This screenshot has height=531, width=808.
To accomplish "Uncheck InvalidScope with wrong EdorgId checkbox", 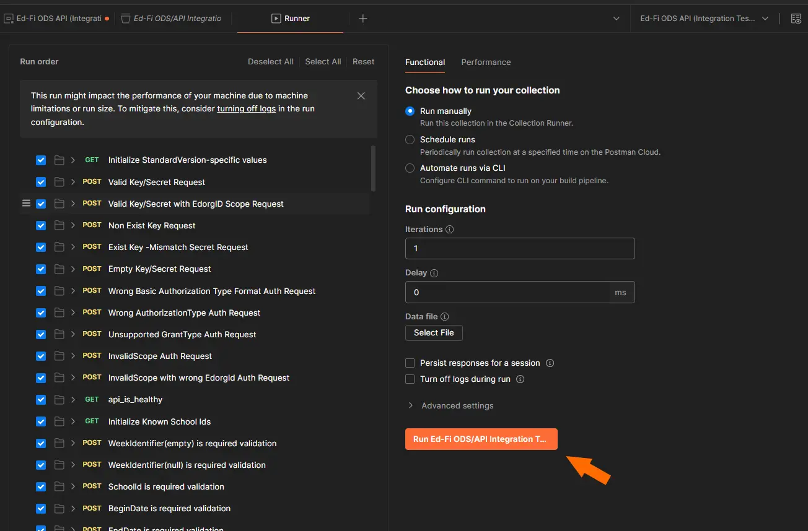I will [x=41, y=378].
